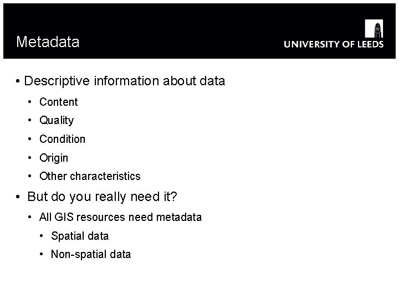Select the Metadata slide title
The width and height of the screenshot is (399, 299).
[x=48, y=42]
